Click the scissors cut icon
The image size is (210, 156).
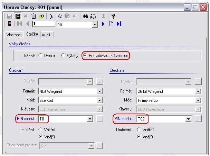coord(51,16)
